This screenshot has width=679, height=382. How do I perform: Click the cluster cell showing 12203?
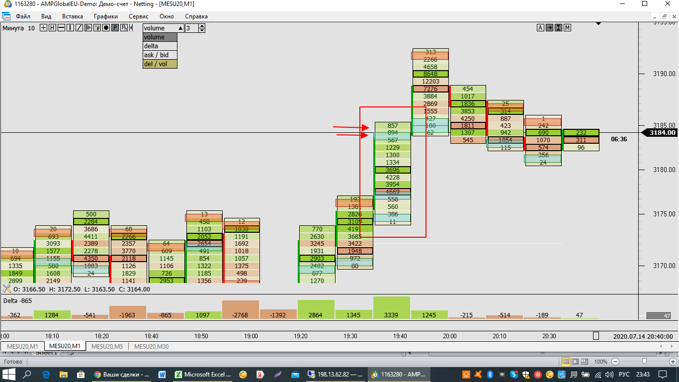tap(430, 81)
